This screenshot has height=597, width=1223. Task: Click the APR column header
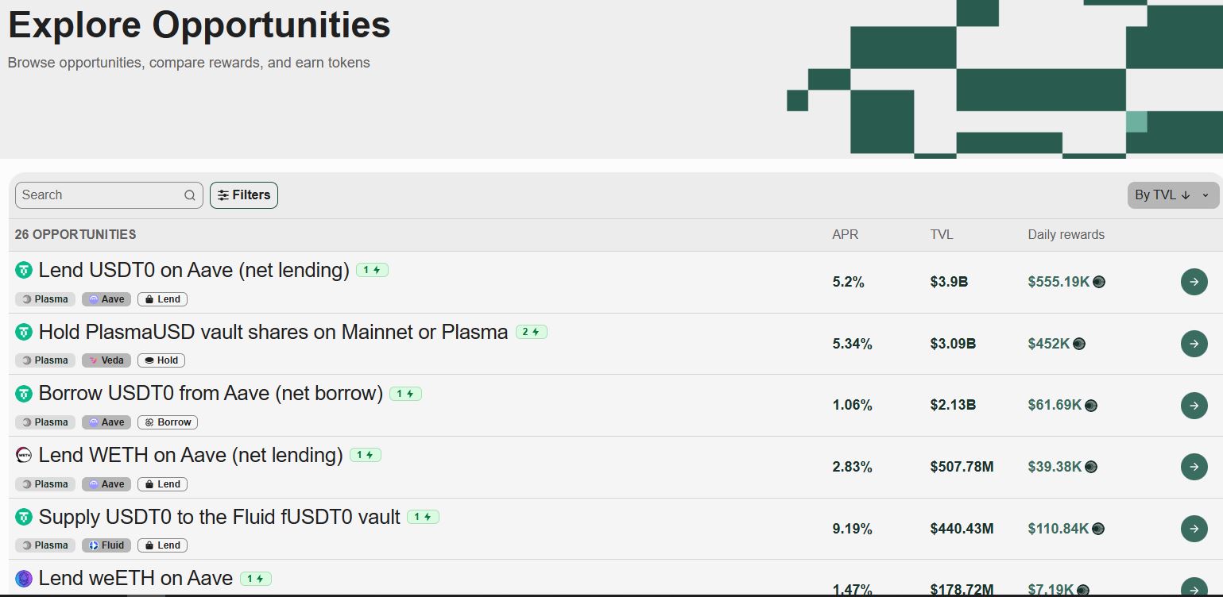coord(845,235)
